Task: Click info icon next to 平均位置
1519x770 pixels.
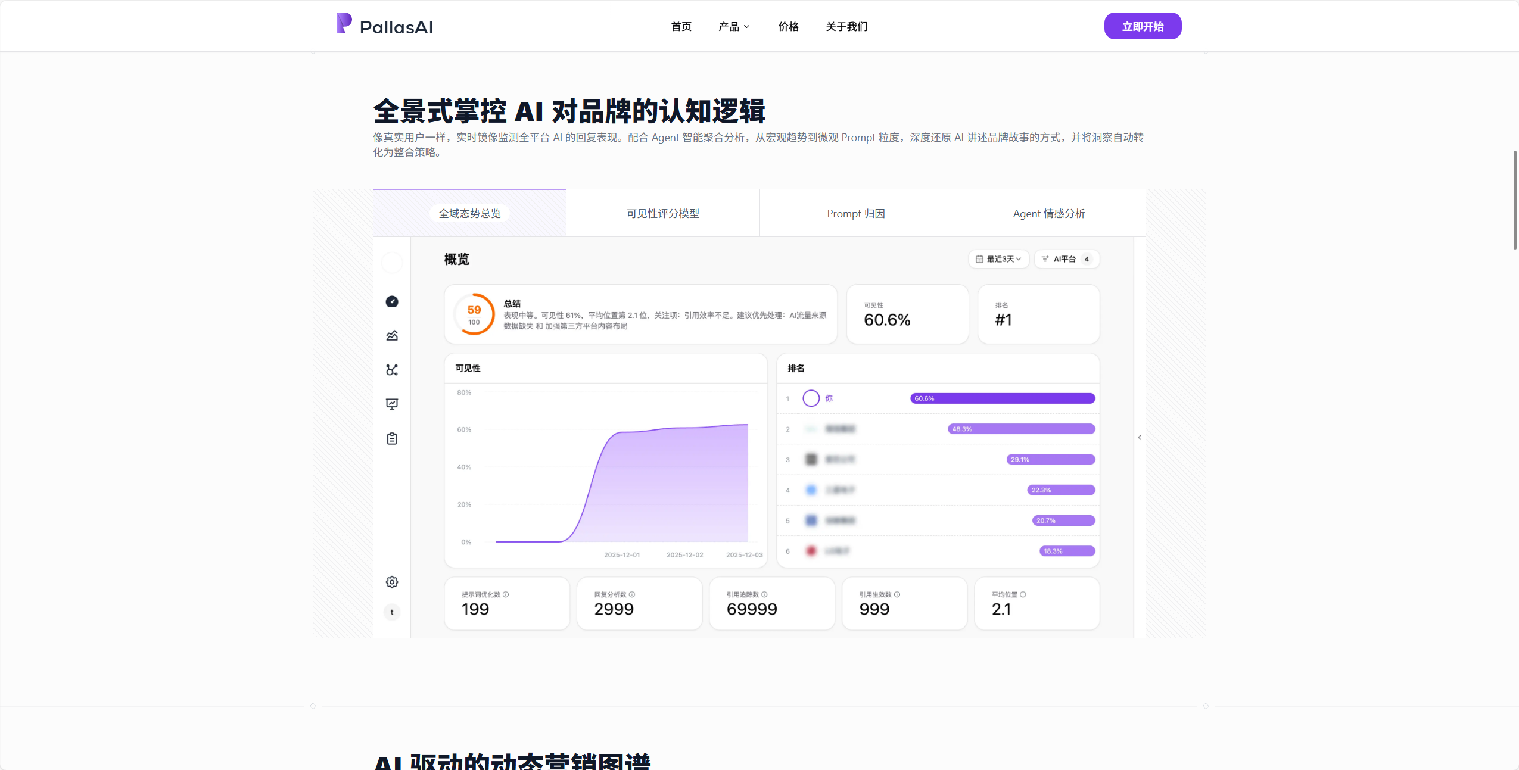Action: click(1023, 594)
